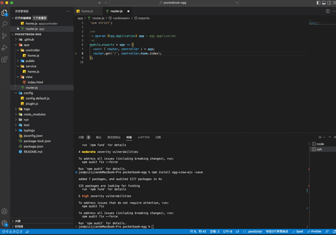Toggle the primary sidebar layout button

tap(318, 3)
